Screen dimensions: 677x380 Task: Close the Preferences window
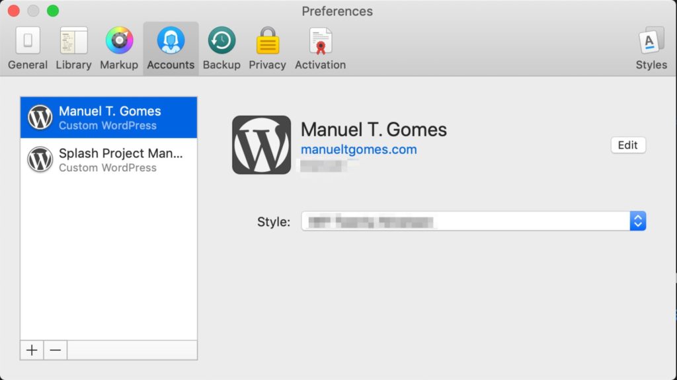(x=14, y=11)
